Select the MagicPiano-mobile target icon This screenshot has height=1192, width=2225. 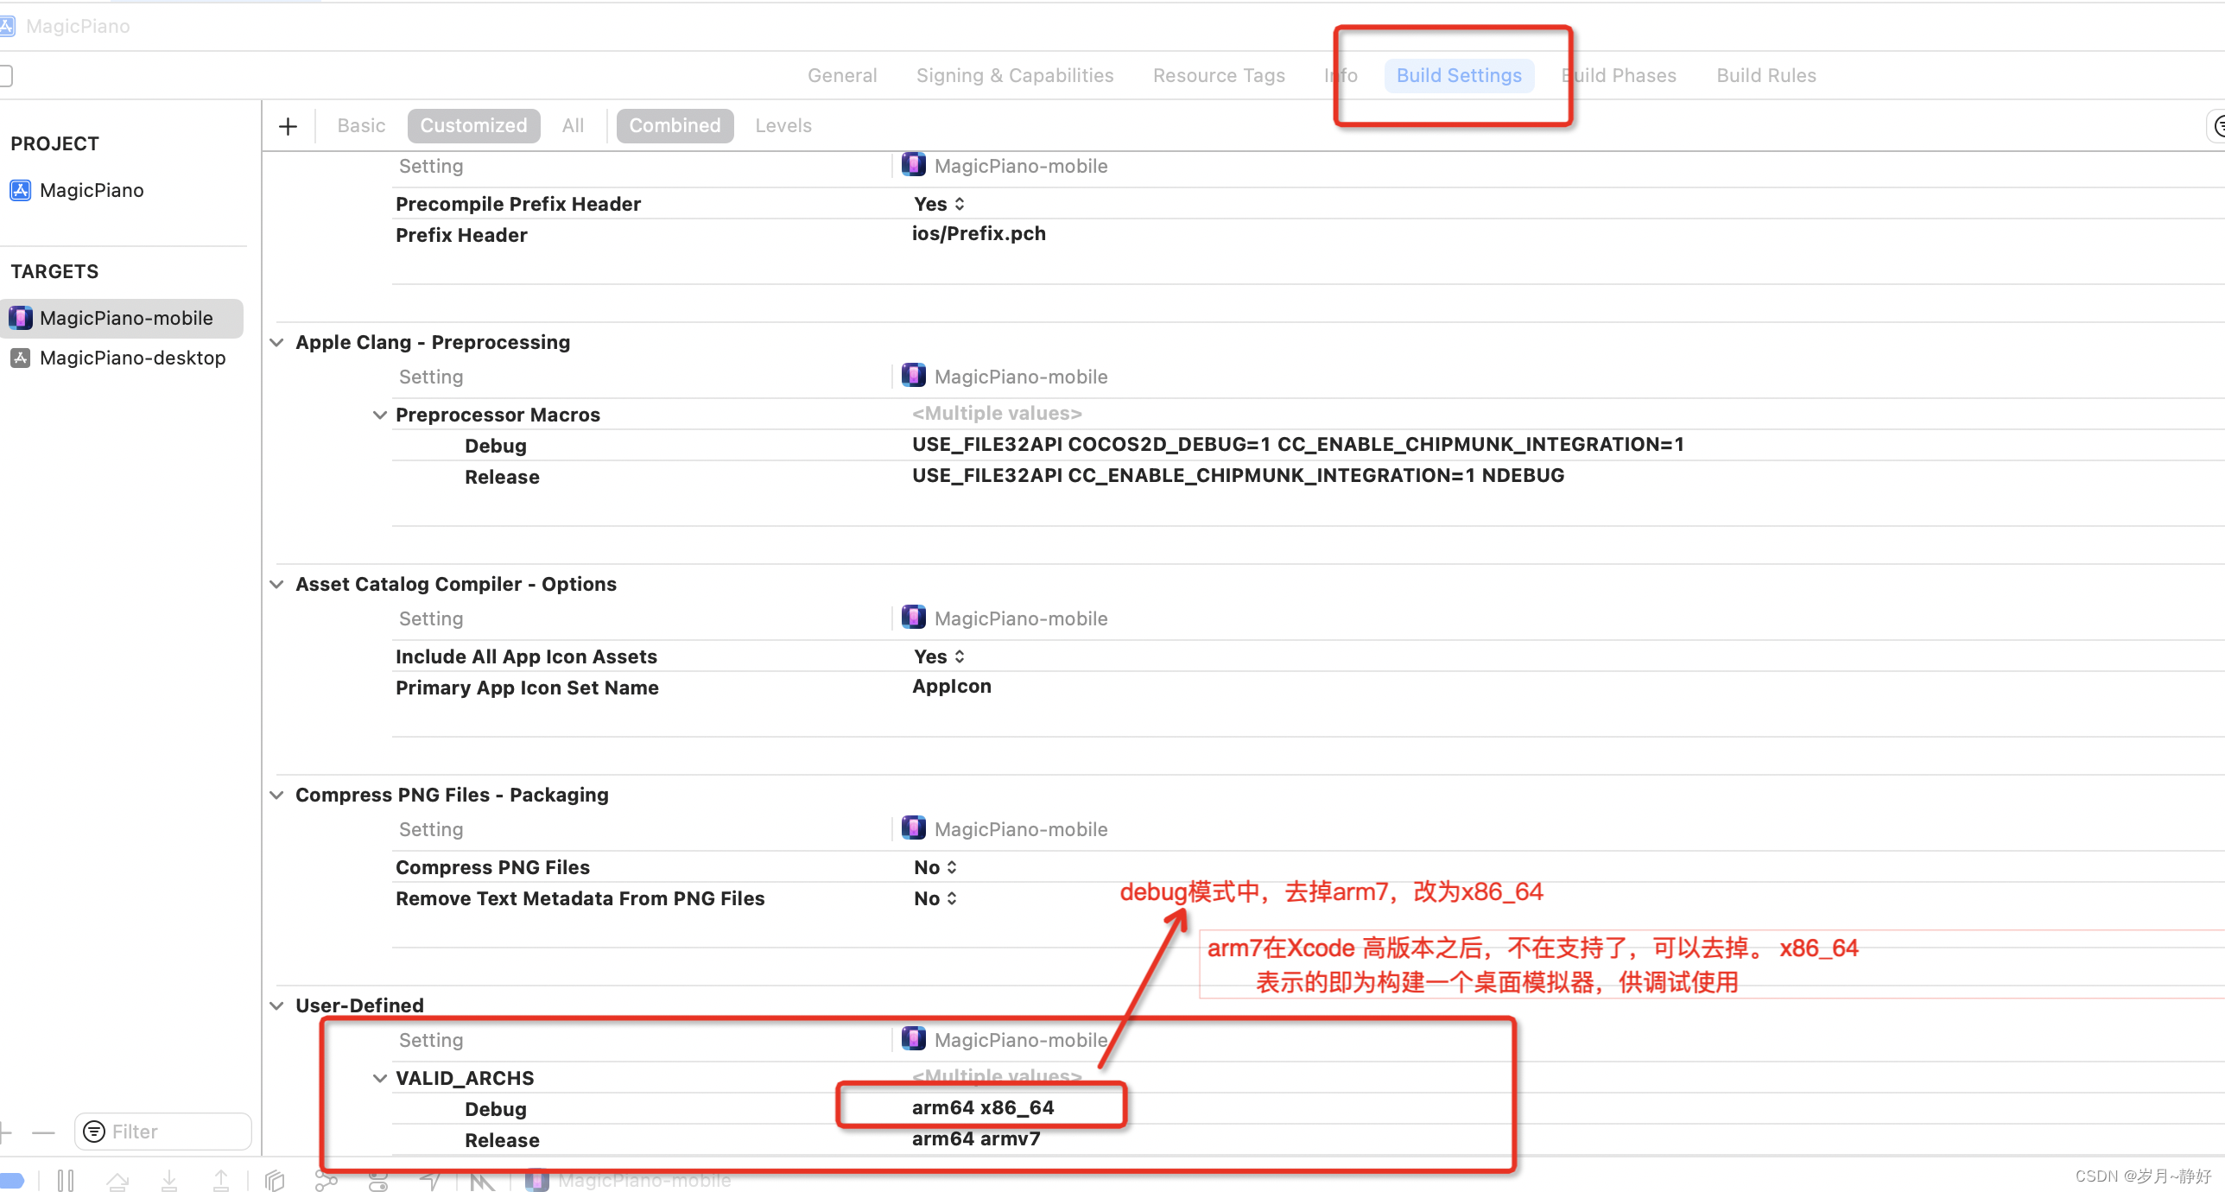(x=21, y=318)
